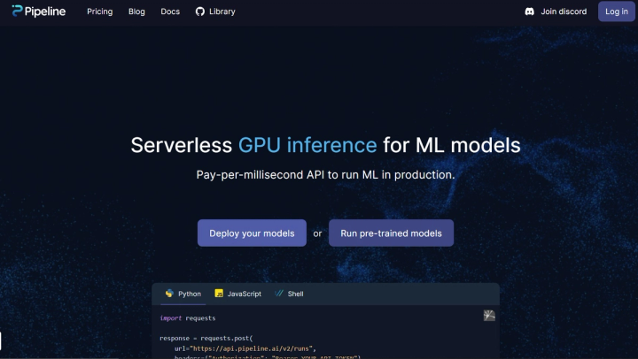The height and width of the screenshot is (359, 638).
Task: Click the GitHub icon beside Library
Action: click(x=199, y=11)
